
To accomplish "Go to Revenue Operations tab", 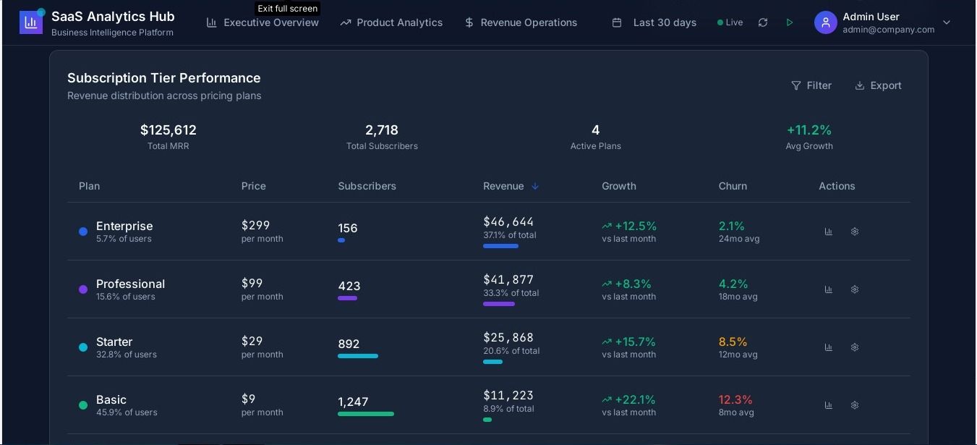I will [x=521, y=22].
